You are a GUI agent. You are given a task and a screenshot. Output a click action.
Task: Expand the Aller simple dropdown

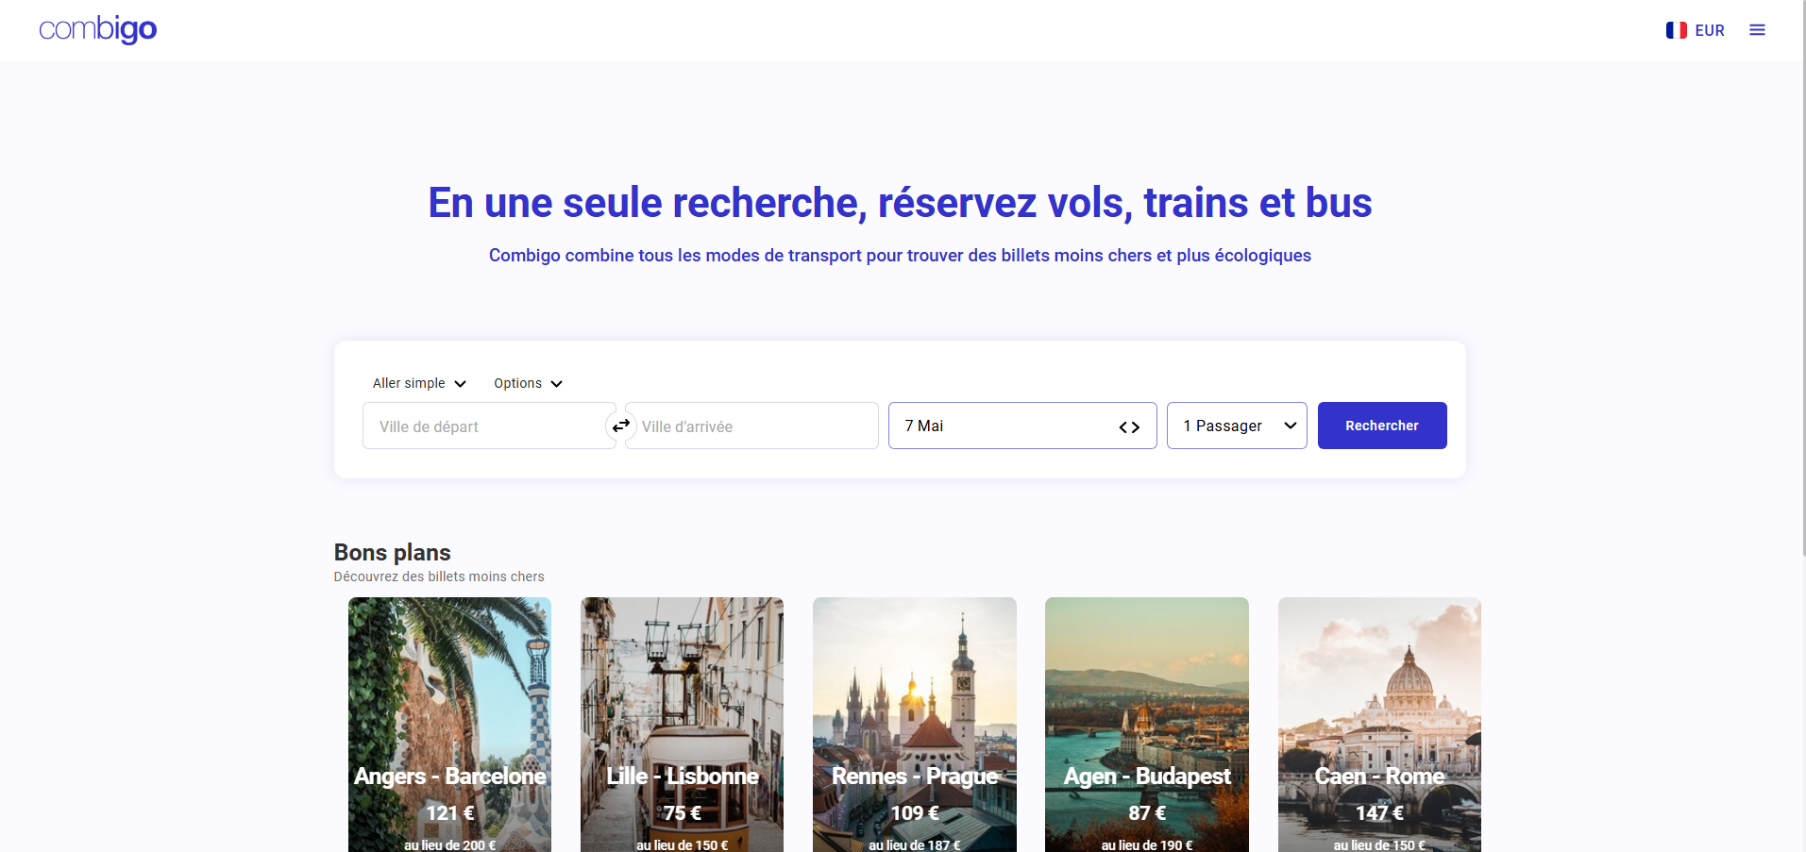[x=419, y=383]
